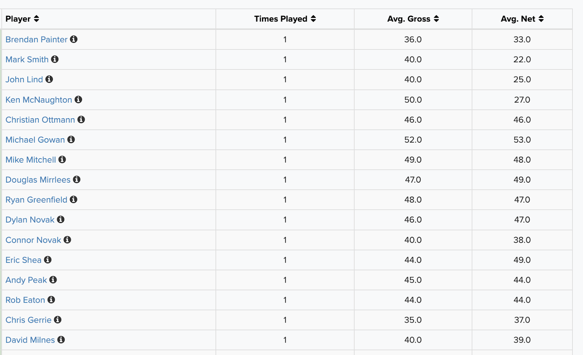Show info for Chris Gerrie
This screenshot has width=583, height=355.
click(x=58, y=319)
